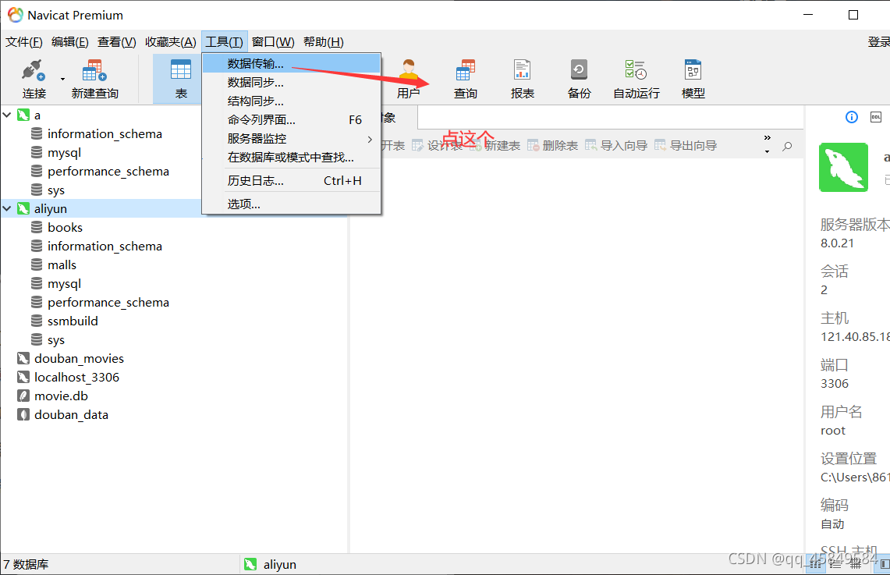Click the 连接 (Connection) toolbar icon

34,79
